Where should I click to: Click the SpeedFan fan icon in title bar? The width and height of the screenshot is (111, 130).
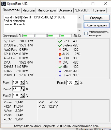coord(3,4)
